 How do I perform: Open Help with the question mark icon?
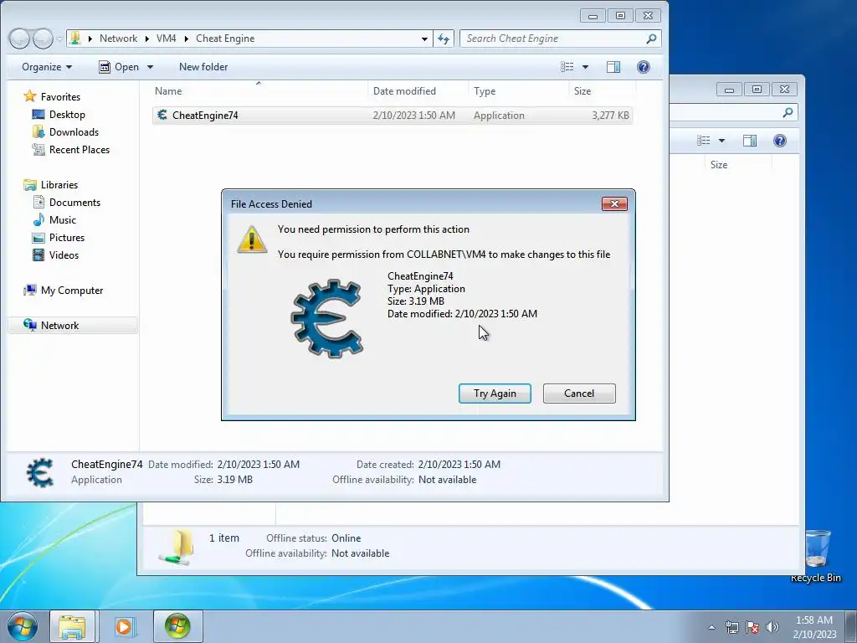[644, 67]
